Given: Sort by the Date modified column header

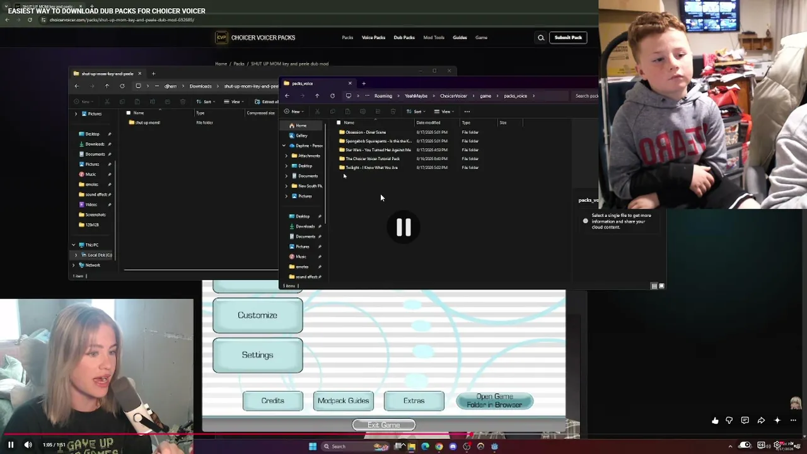Looking at the screenshot, I should (428, 122).
